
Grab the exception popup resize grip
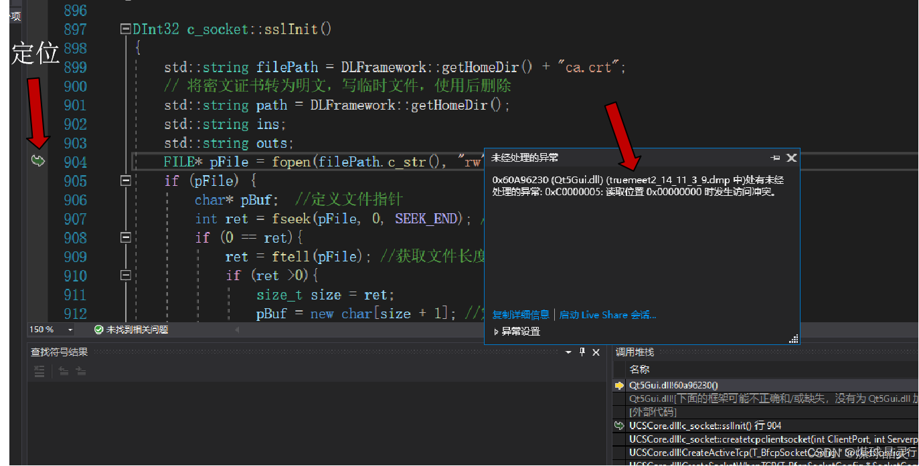(x=794, y=339)
